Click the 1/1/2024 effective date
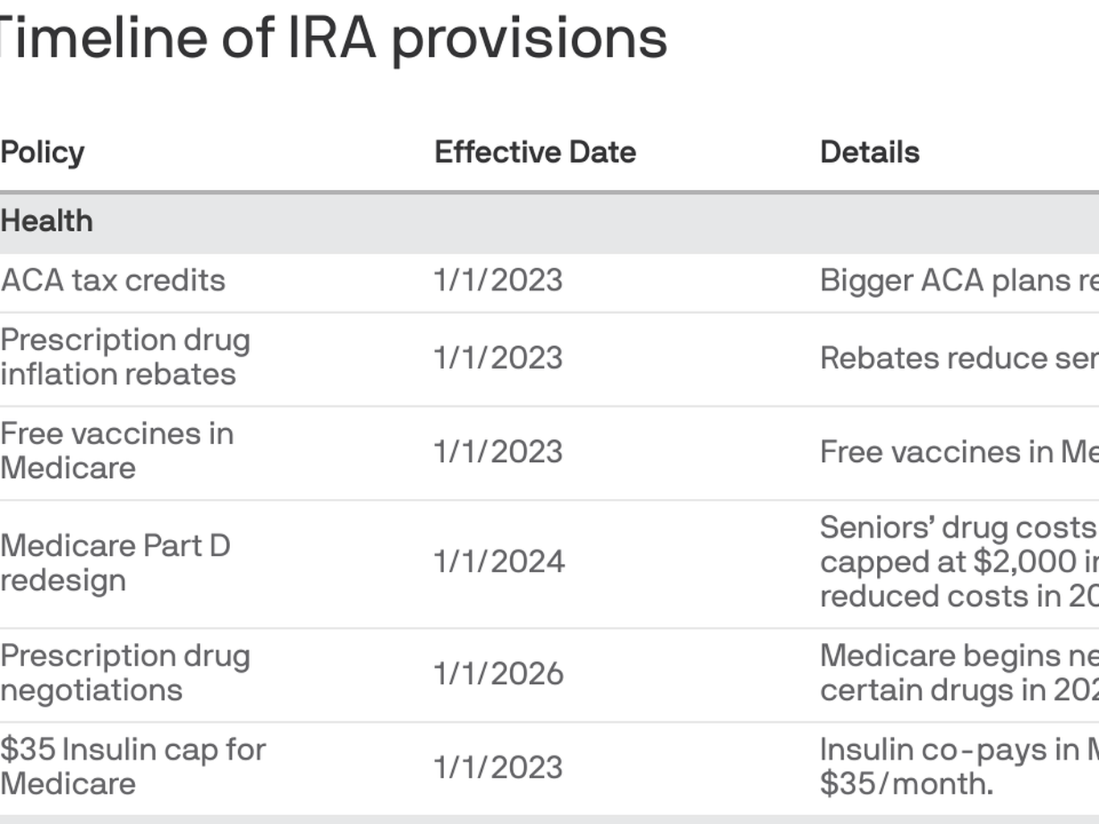 pyautogui.click(x=499, y=562)
